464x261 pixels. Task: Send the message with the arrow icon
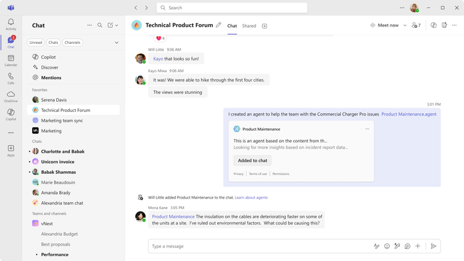tap(433, 246)
